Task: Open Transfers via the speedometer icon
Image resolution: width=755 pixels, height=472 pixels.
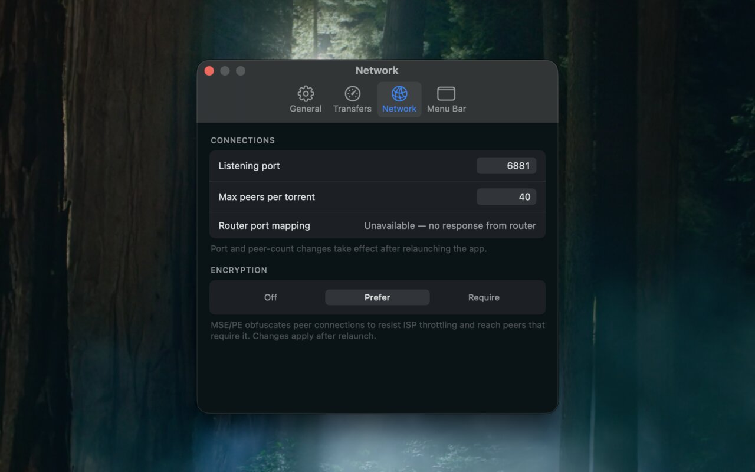Action: tap(352, 93)
